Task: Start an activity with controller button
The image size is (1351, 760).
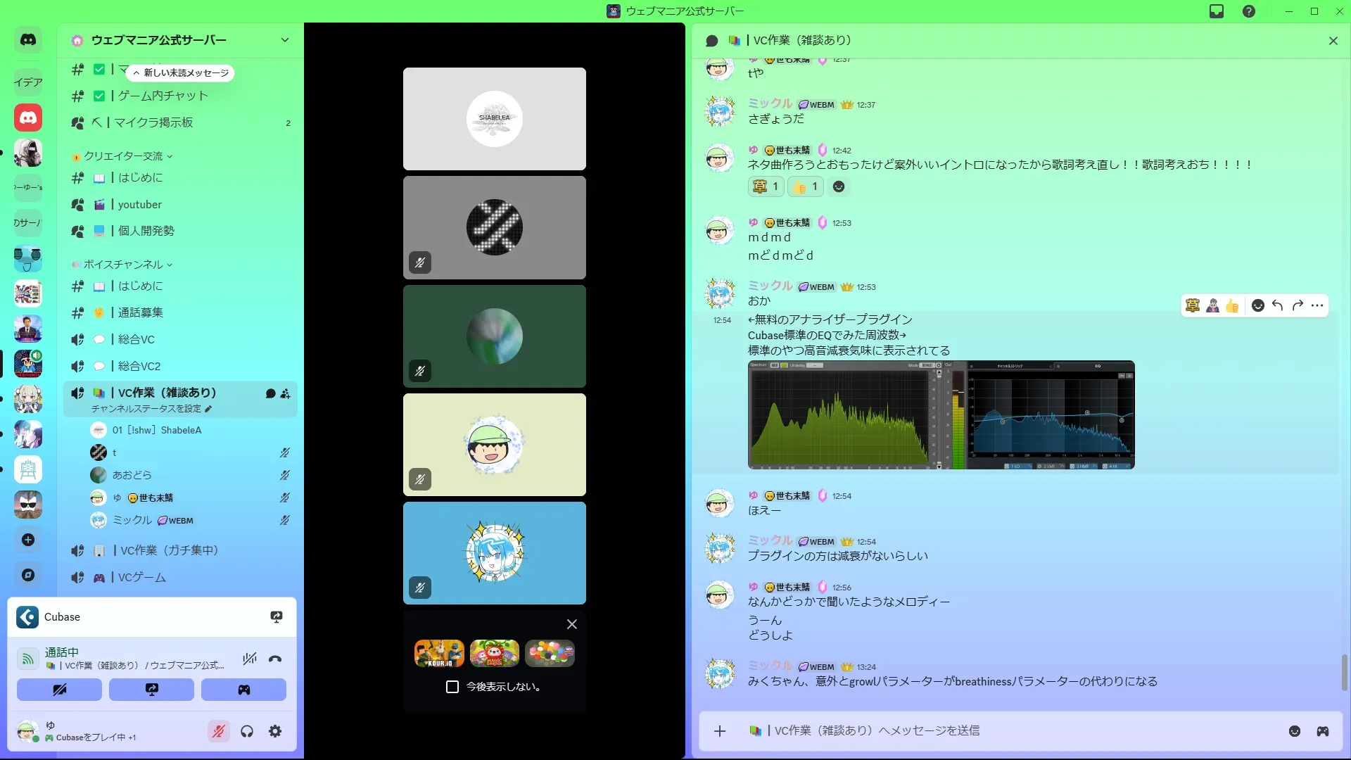Action: coord(243,690)
